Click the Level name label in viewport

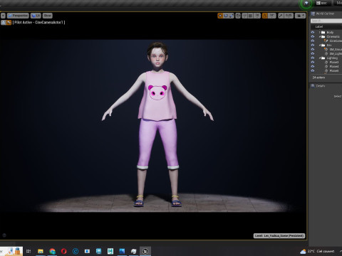279,235
